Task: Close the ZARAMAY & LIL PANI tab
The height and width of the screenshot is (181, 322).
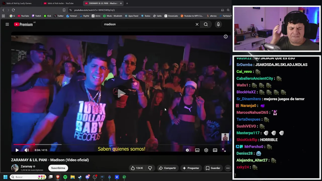Action: tap(121, 3)
